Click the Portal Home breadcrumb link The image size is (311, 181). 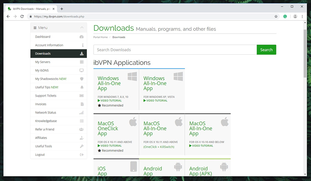pos(100,37)
